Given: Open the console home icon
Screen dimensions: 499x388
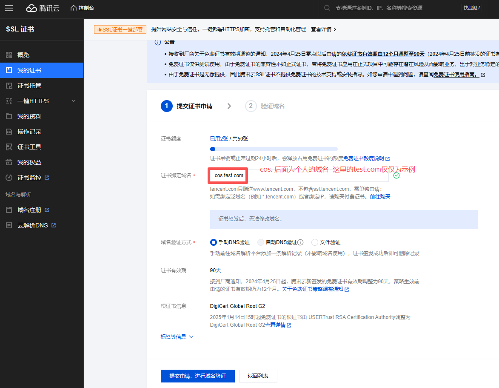Looking at the screenshot, I should click(x=74, y=8).
